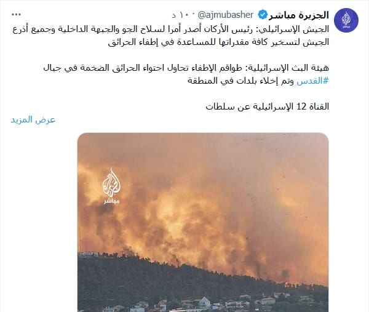Viewport: 369px width, 312px height.
Task: Open the wildfire photo attachment
Action: click(203, 222)
